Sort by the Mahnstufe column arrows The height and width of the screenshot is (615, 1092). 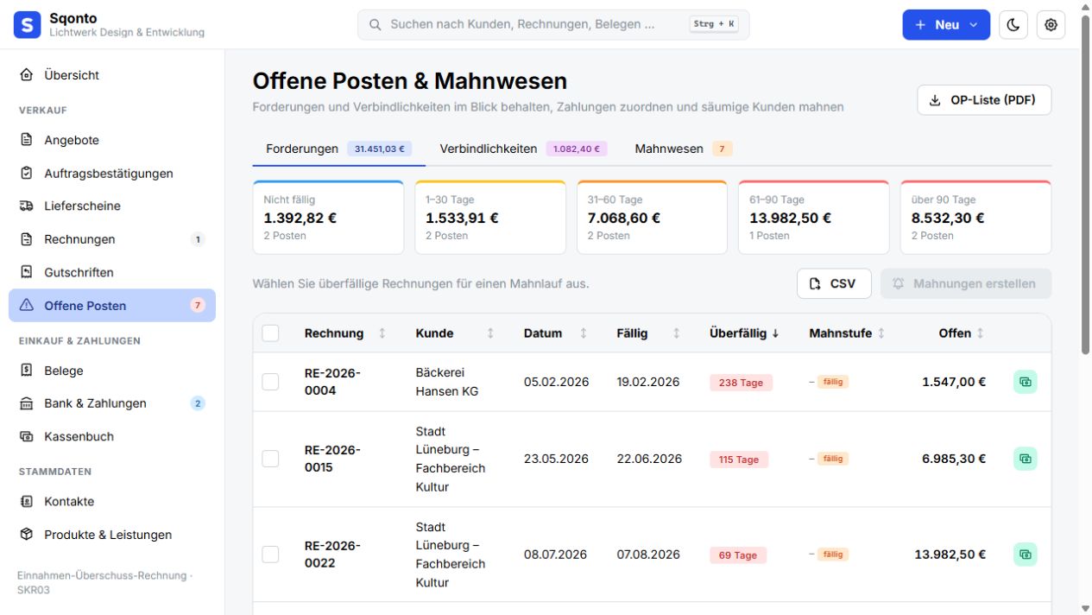point(881,333)
